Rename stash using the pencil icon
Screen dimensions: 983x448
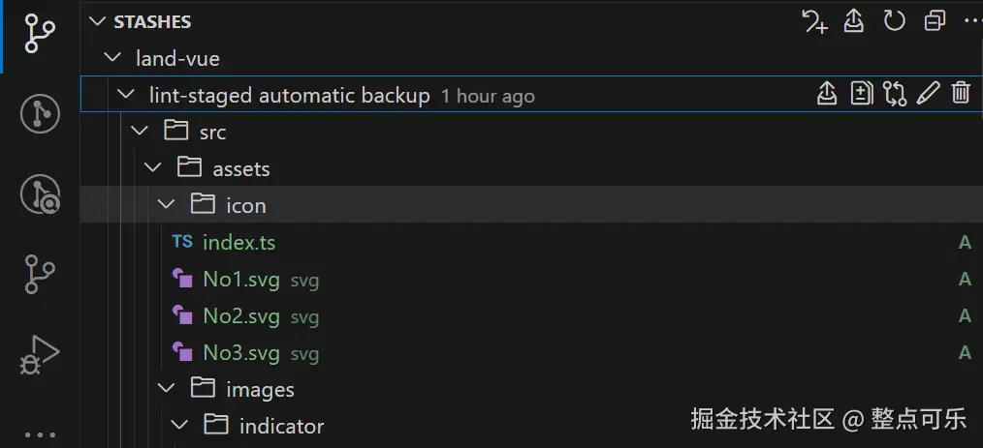pyautogui.click(x=928, y=94)
